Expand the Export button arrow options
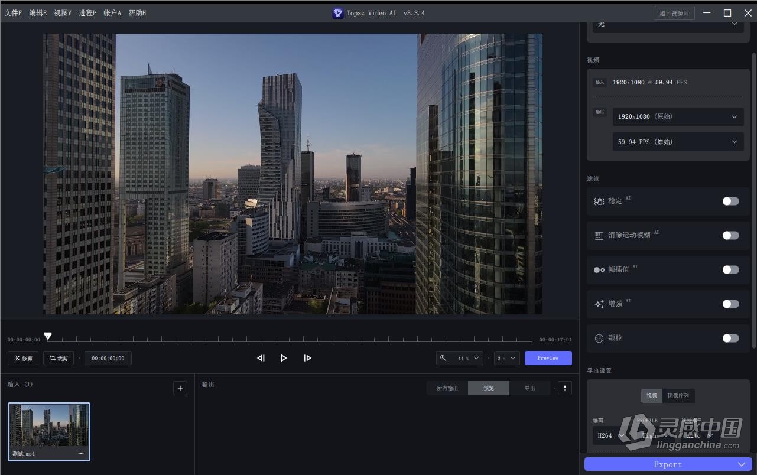 741,464
